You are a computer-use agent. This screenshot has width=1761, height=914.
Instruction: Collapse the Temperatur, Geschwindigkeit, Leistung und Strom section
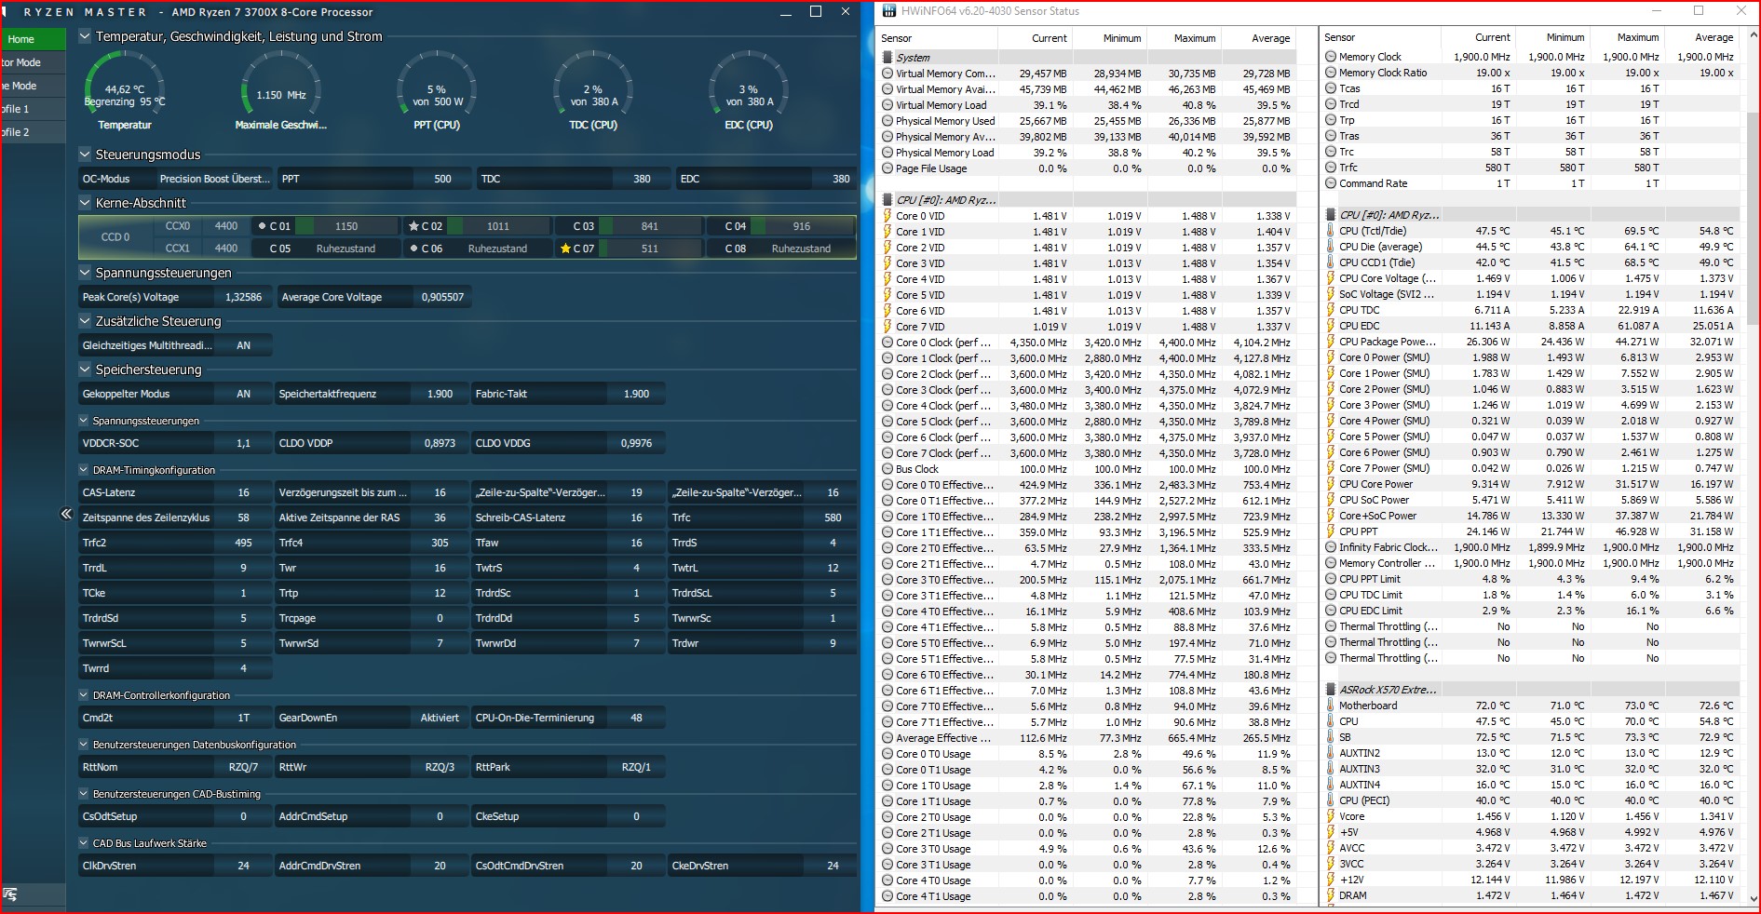85,36
